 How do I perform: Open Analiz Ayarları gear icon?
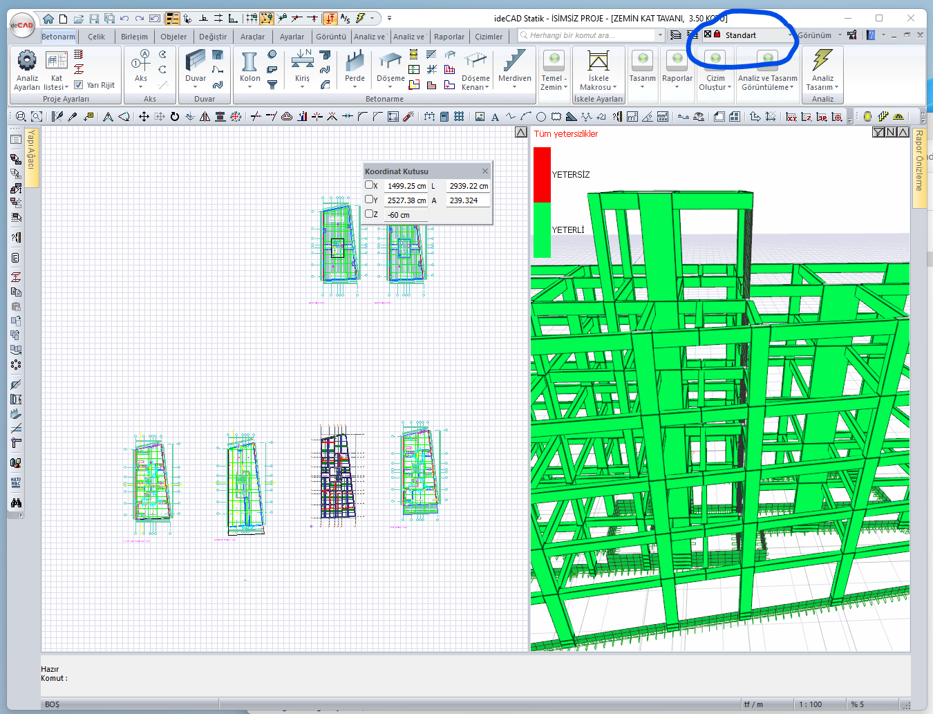pos(27,61)
